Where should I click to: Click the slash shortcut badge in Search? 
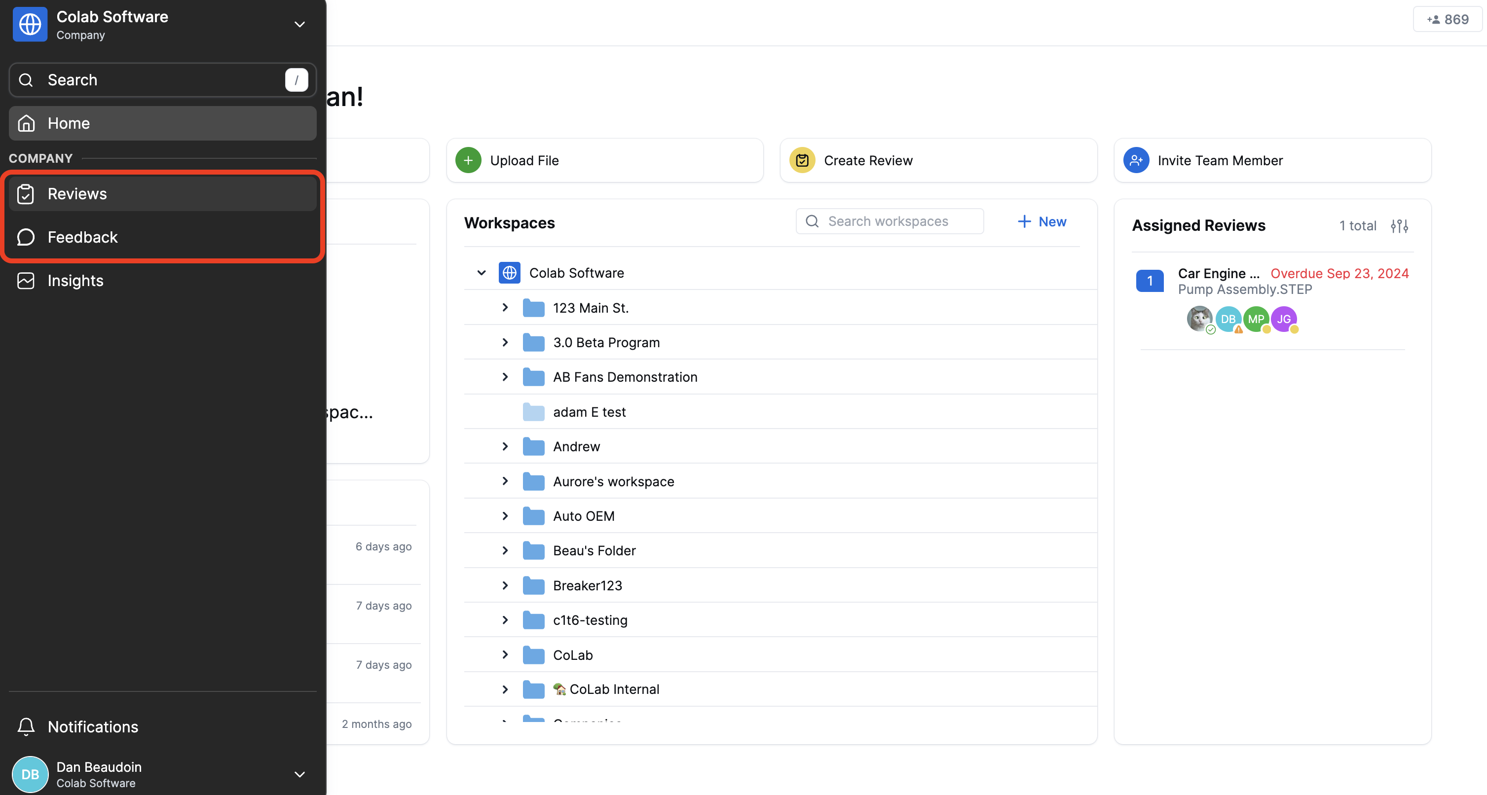pyautogui.click(x=296, y=79)
